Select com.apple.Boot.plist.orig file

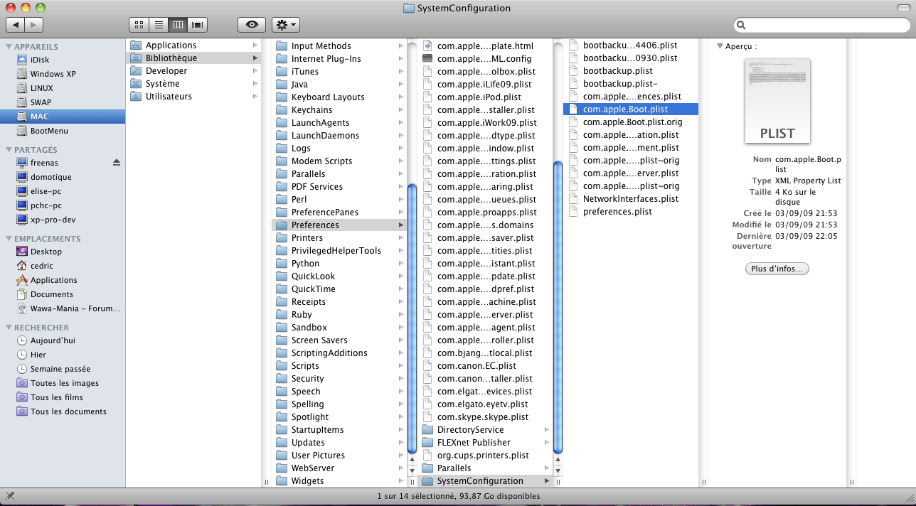click(x=632, y=122)
